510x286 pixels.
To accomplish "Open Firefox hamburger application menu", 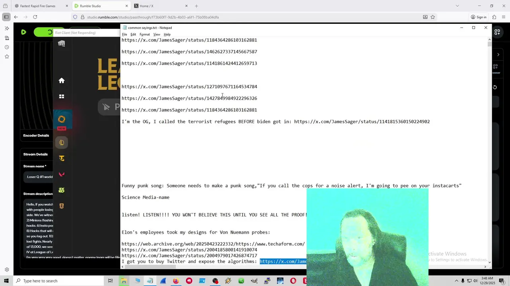I will pyautogui.click(x=503, y=17).
